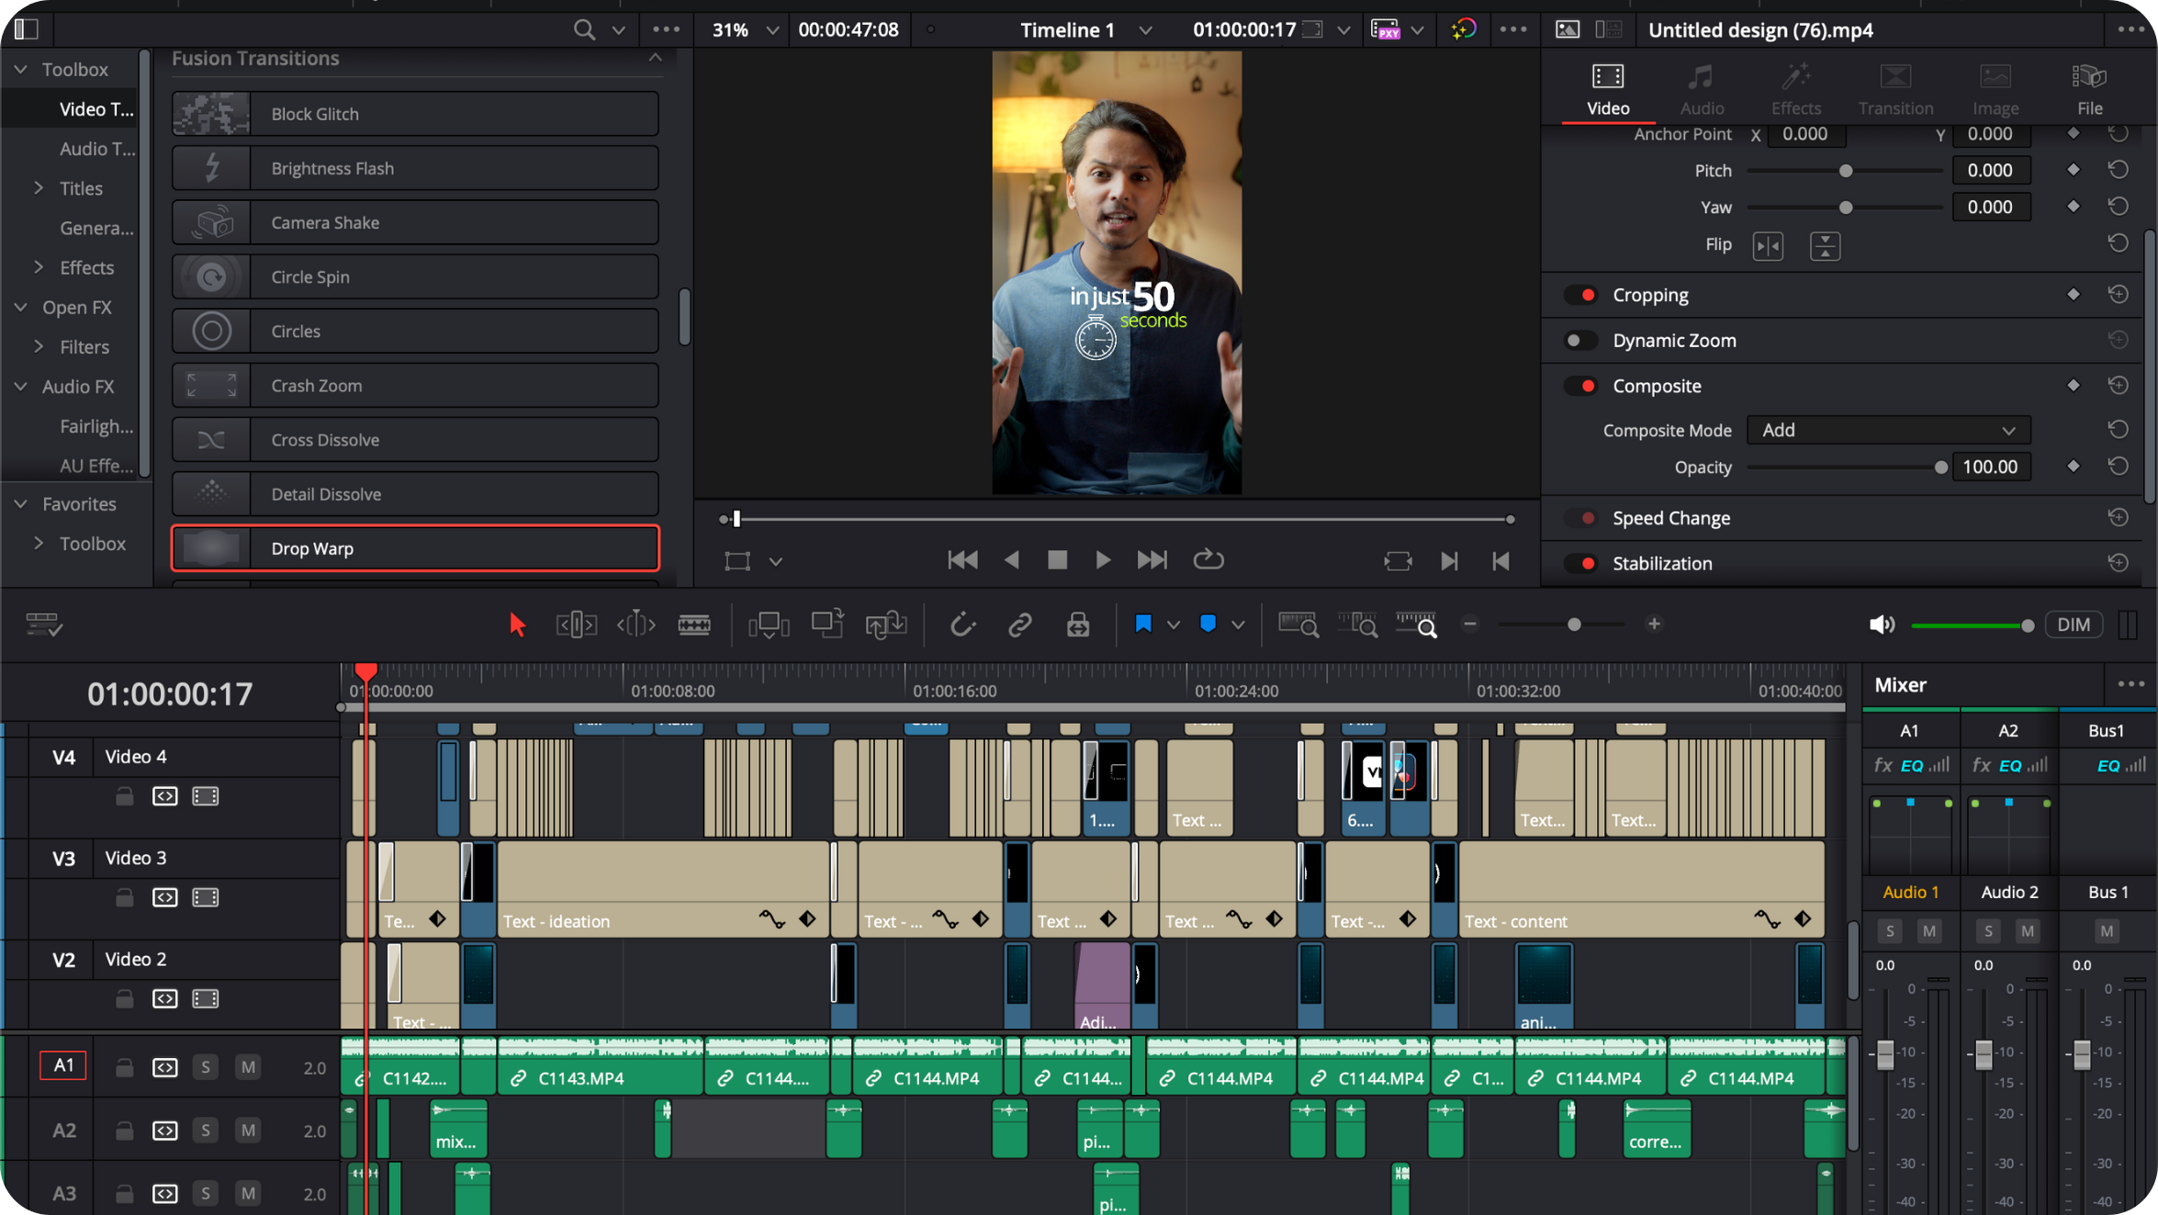2158x1215 pixels.
Task: Add a blue flag to the clip
Action: (1143, 624)
